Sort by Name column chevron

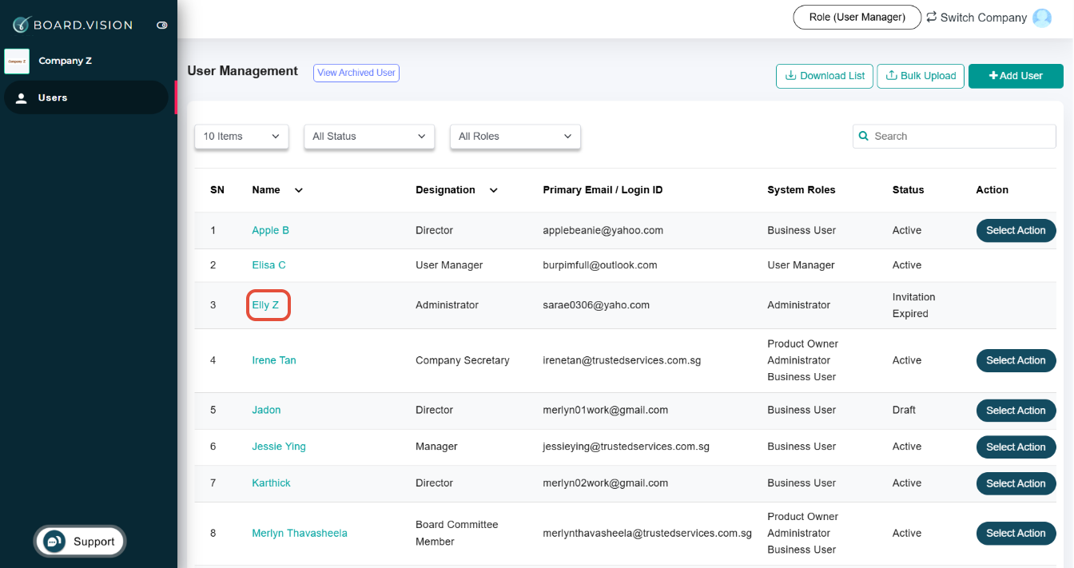tap(299, 190)
